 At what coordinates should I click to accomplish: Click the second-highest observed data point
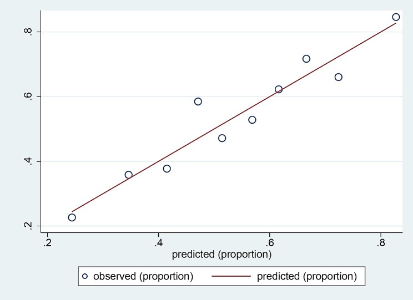tap(306, 59)
